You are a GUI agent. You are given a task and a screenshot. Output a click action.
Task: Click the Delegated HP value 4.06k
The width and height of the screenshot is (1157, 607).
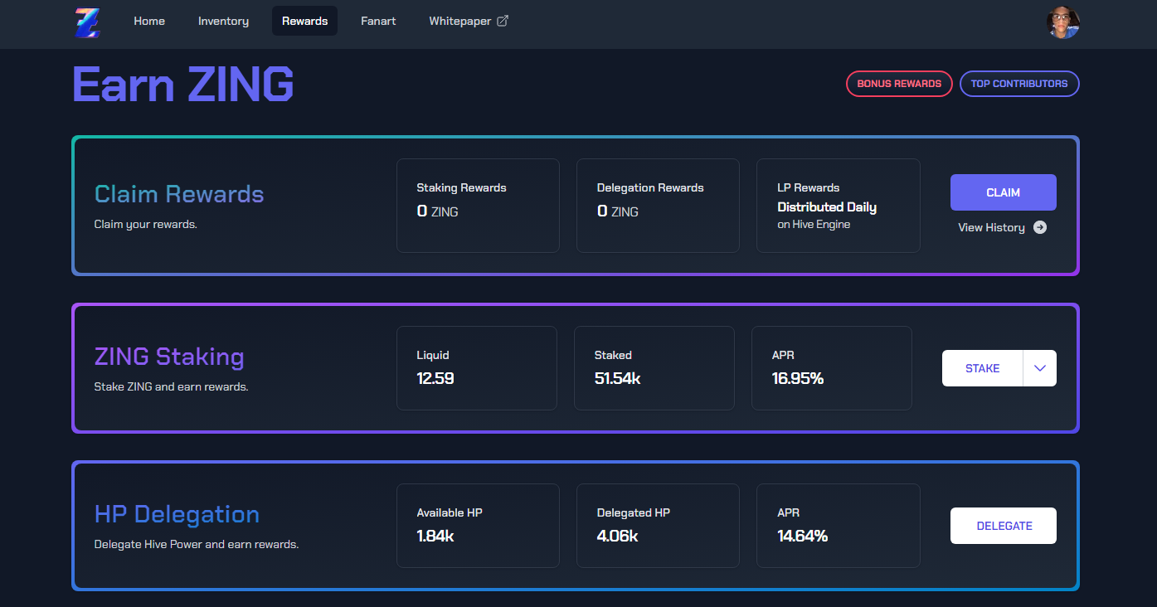tap(617, 537)
